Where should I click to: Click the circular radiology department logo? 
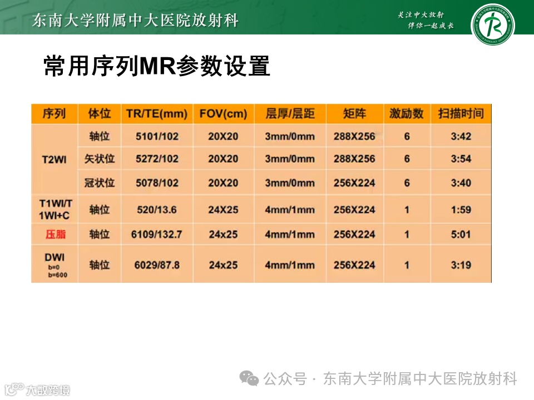pyautogui.click(x=492, y=24)
